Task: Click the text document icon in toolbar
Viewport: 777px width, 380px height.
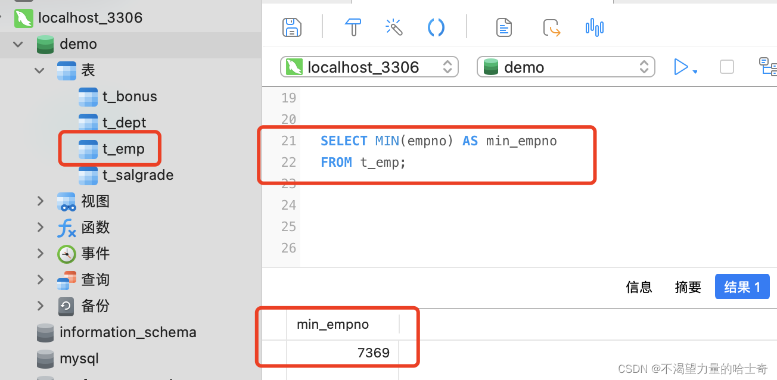Action: point(504,27)
